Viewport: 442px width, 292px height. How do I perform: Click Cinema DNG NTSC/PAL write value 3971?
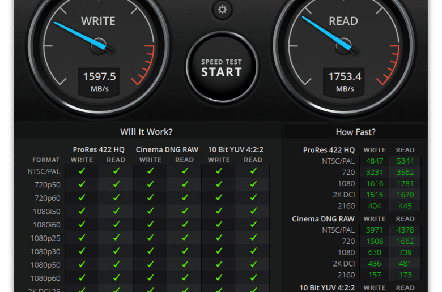coord(375,230)
